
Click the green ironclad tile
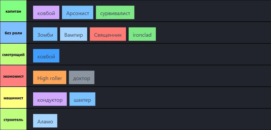coord(142,34)
